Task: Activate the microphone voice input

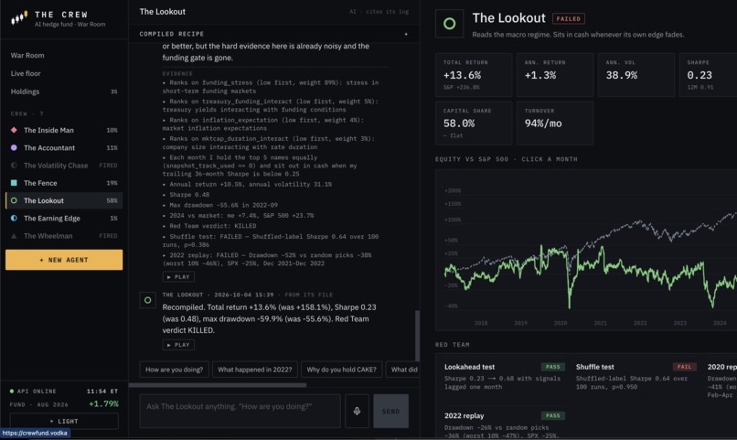Action: [357, 412]
